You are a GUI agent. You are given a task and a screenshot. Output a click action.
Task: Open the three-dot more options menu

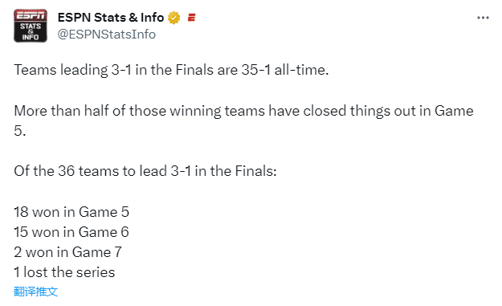point(483,18)
